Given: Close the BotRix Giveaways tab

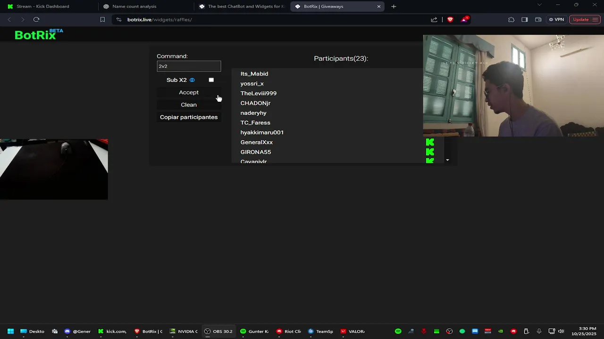Looking at the screenshot, I should click(x=378, y=7).
